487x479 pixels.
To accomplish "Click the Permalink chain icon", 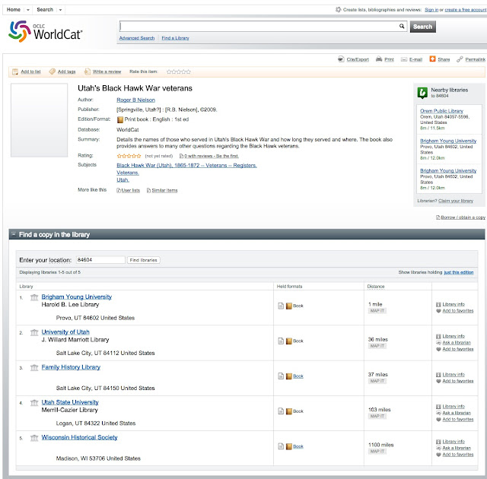I will pyautogui.click(x=460, y=59).
